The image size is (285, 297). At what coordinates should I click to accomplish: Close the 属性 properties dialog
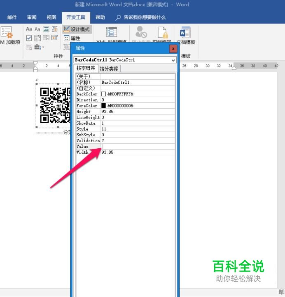173,49
